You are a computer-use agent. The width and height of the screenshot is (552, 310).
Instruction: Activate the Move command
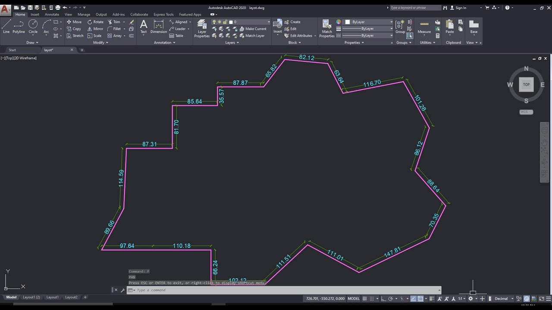[74, 22]
